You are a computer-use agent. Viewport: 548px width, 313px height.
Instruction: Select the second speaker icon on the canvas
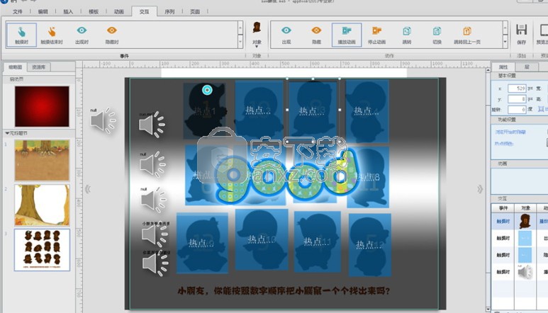pyautogui.click(x=152, y=165)
